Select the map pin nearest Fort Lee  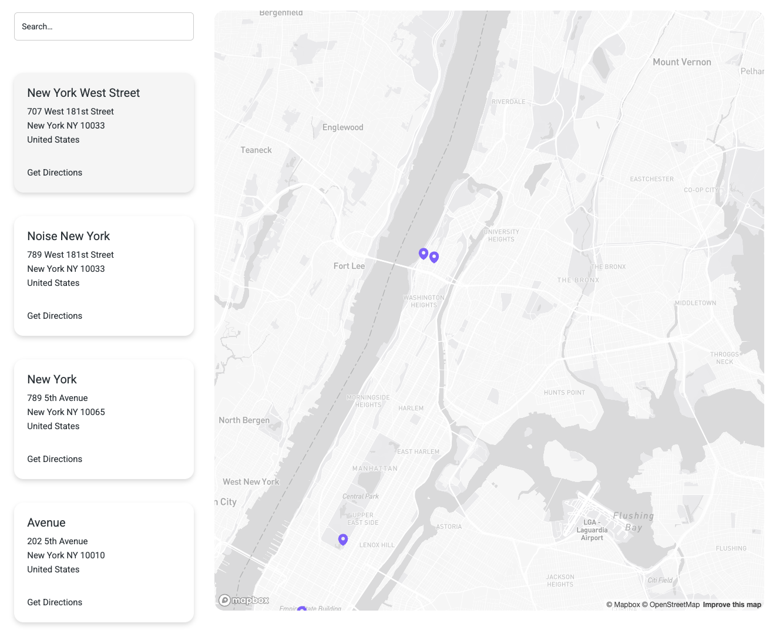(423, 253)
